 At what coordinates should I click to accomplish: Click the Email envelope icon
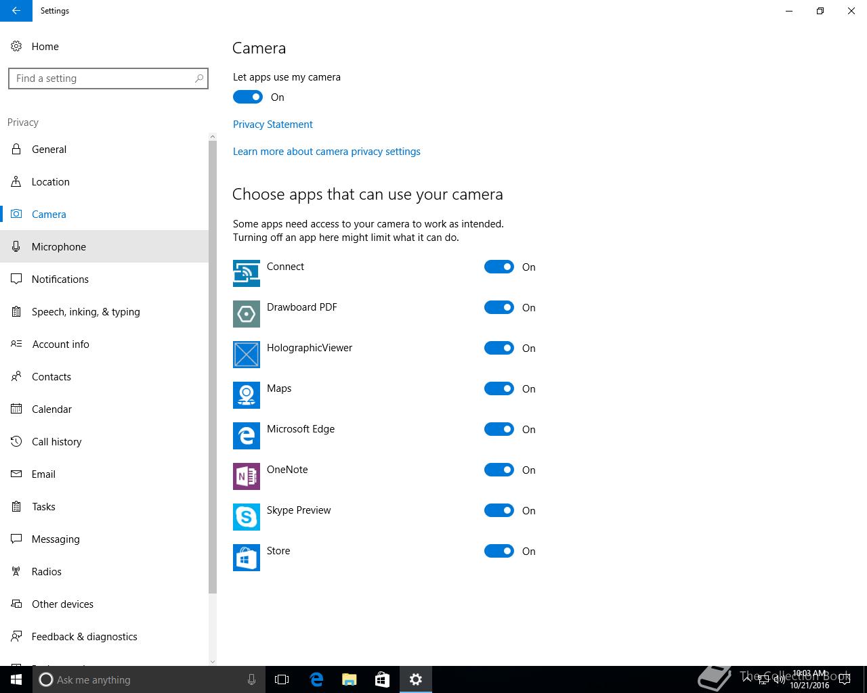pos(16,474)
